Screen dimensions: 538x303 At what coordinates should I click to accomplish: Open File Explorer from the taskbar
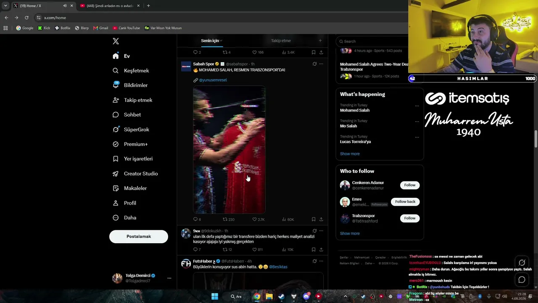click(x=269, y=296)
